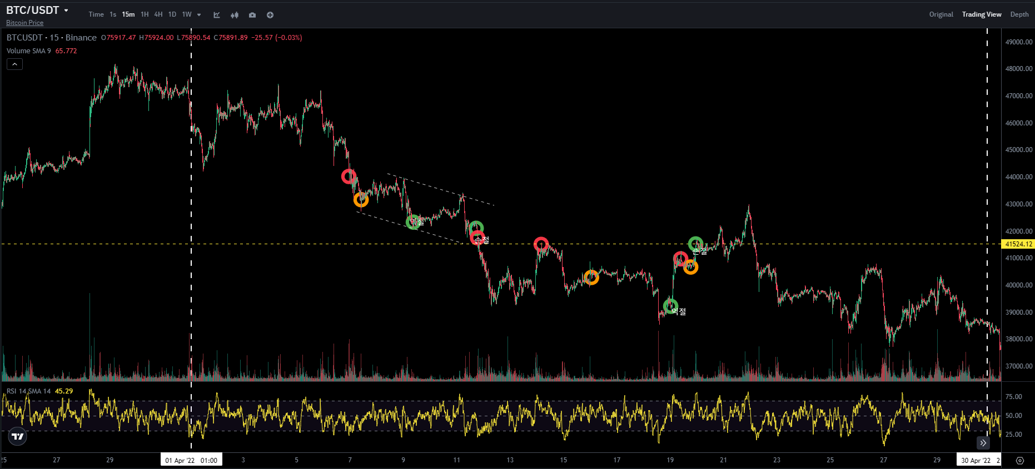Viewport: 1035px width, 469px height.
Task: Click the 41524.12 price label on axis
Action: [x=1018, y=244]
